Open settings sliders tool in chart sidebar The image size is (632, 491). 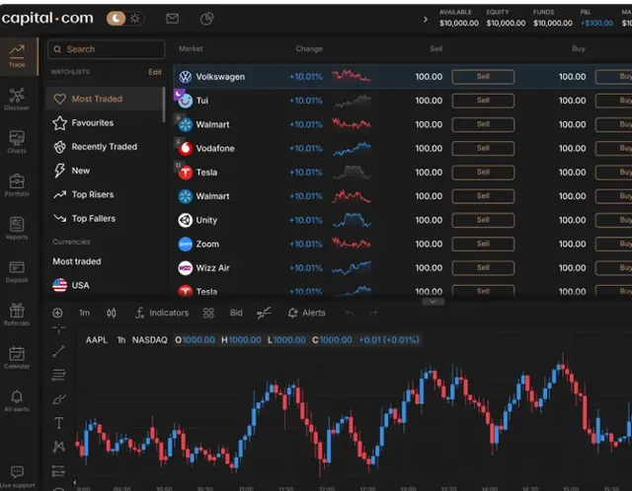tap(59, 470)
